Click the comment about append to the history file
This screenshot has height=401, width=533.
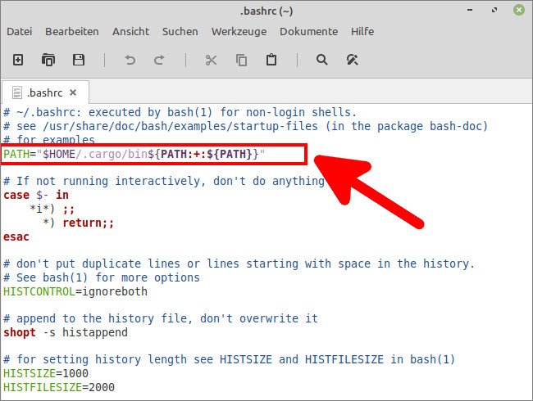click(x=161, y=318)
